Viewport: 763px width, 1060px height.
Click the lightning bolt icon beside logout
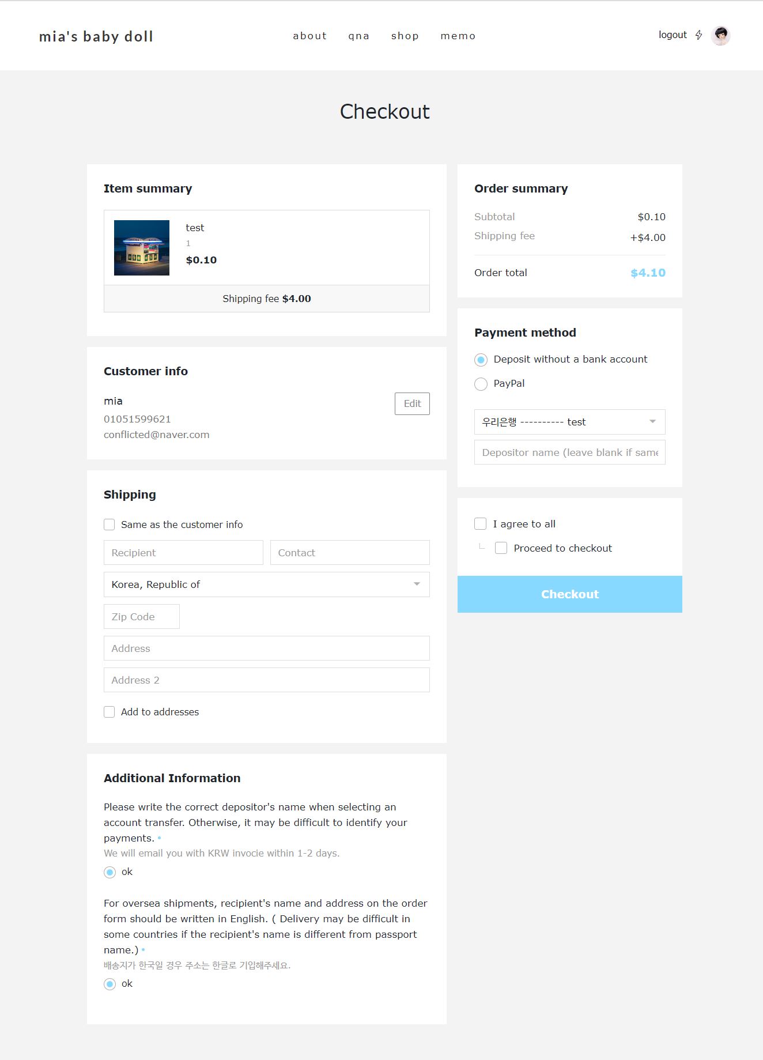[x=698, y=35]
